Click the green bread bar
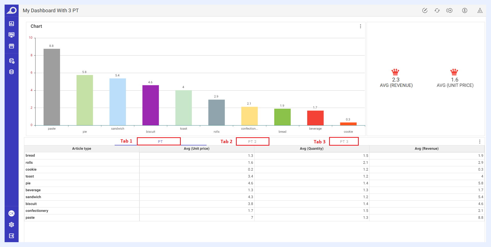 [282, 117]
